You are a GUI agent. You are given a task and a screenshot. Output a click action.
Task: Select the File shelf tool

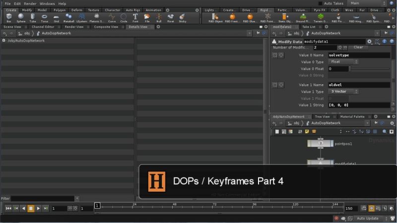click(147, 18)
